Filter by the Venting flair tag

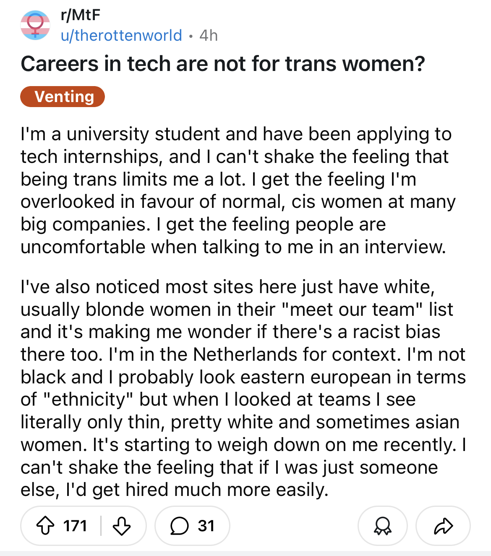click(x=63, y=97)
